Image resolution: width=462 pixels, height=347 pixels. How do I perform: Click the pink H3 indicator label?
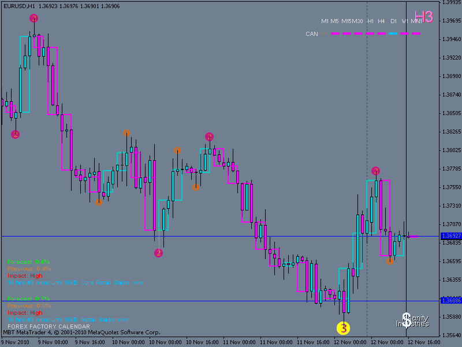424,17
